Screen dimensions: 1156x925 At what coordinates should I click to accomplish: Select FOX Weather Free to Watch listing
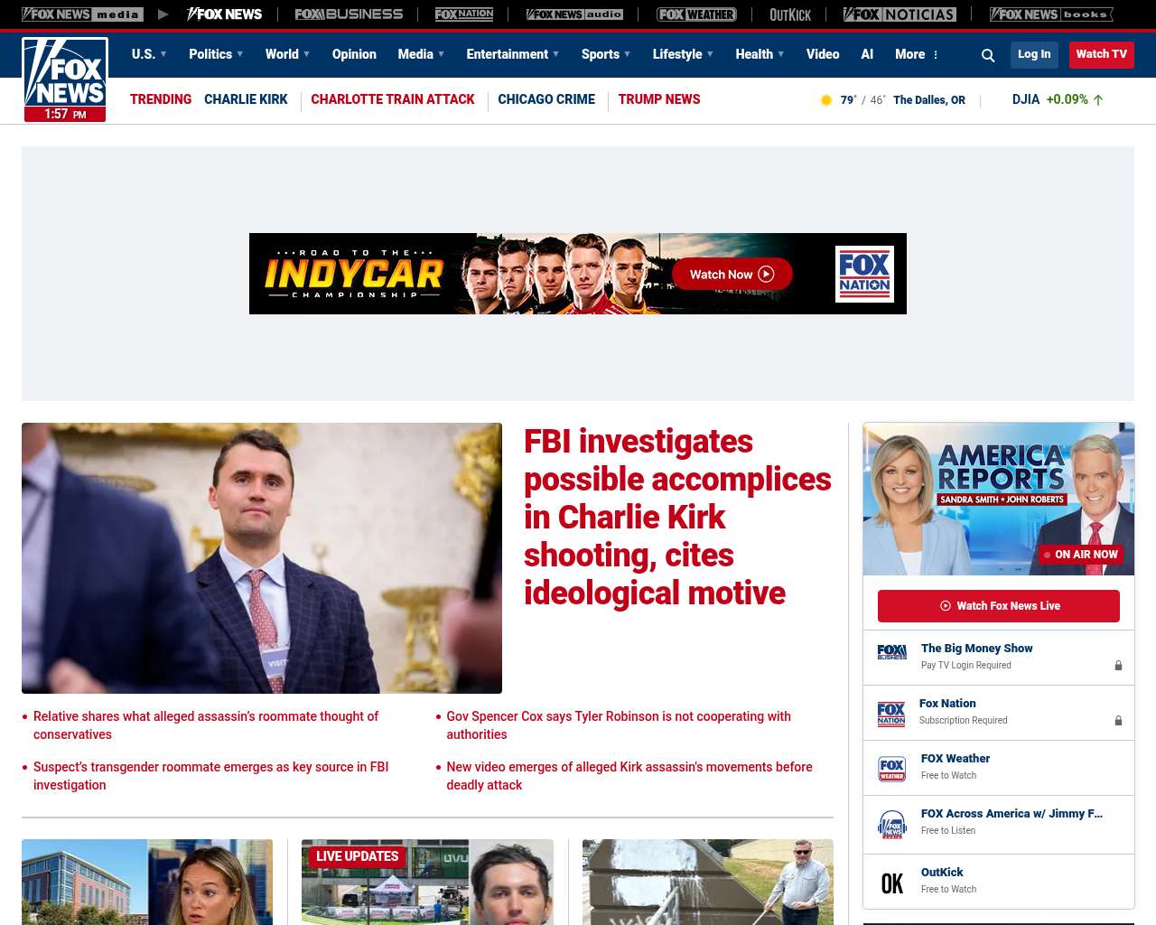[999, 767]
